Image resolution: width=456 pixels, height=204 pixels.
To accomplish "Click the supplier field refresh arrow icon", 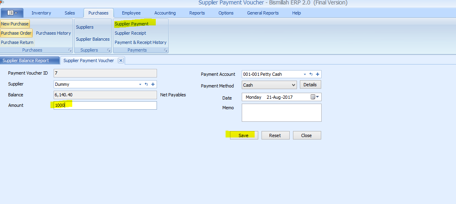I will tap(146, 84).
